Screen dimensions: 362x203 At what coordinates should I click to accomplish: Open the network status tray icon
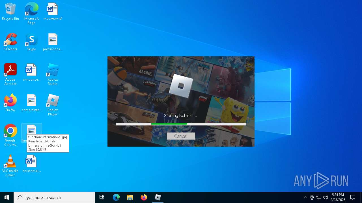click(x=319, y=197)
